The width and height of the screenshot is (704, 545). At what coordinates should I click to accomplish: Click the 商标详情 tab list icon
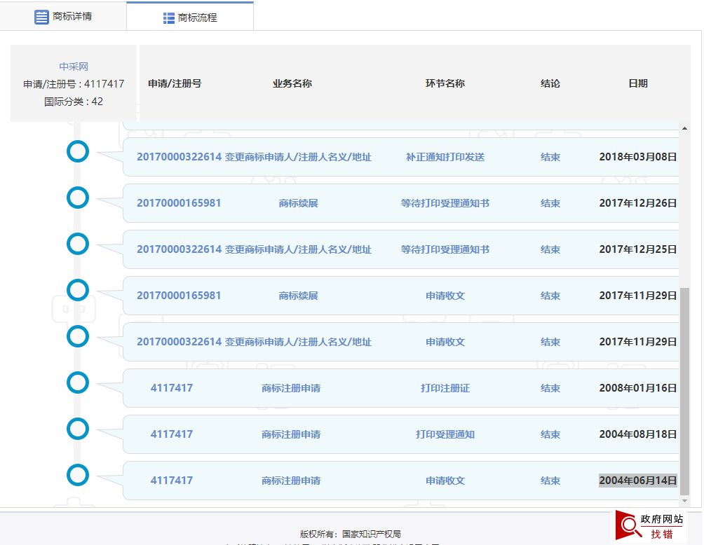click(41, 17)
